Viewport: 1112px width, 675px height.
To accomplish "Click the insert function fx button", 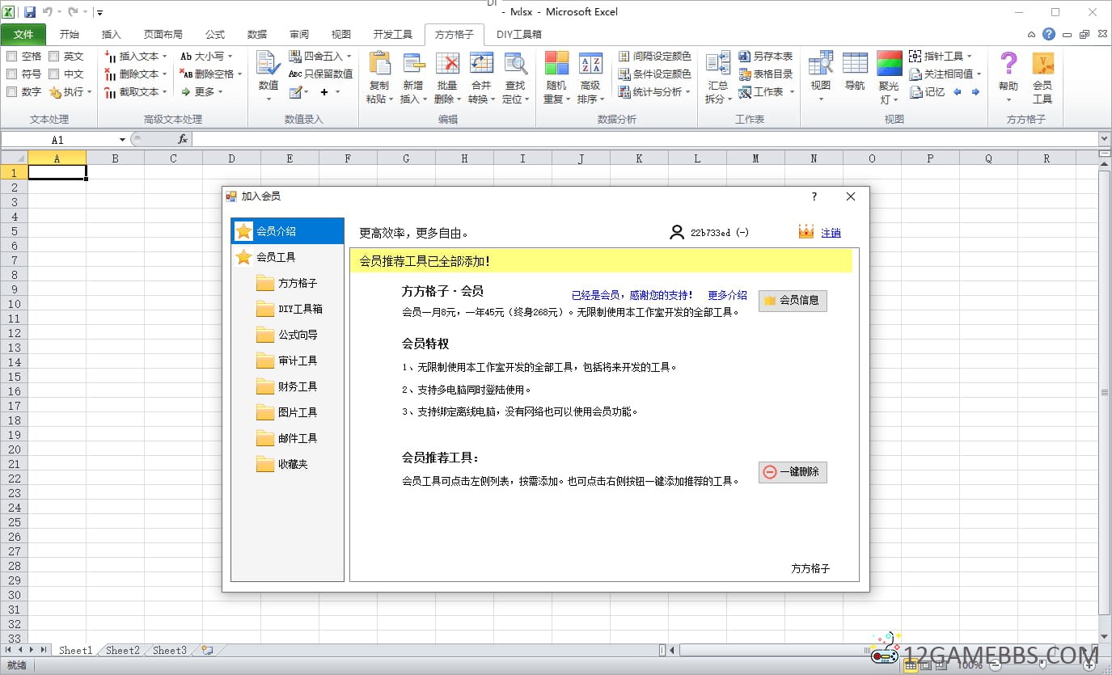I will click(x=183, y=139).
